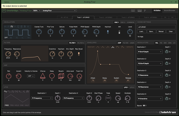Switch to LFO 2 tab
Image resolution: width=179 pixels, height=116 pixels.
pos(132,87)
